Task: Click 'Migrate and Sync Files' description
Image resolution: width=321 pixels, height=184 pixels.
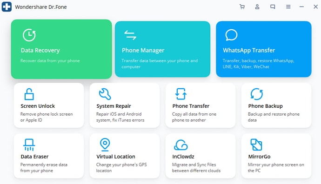Action: point(196,168)
